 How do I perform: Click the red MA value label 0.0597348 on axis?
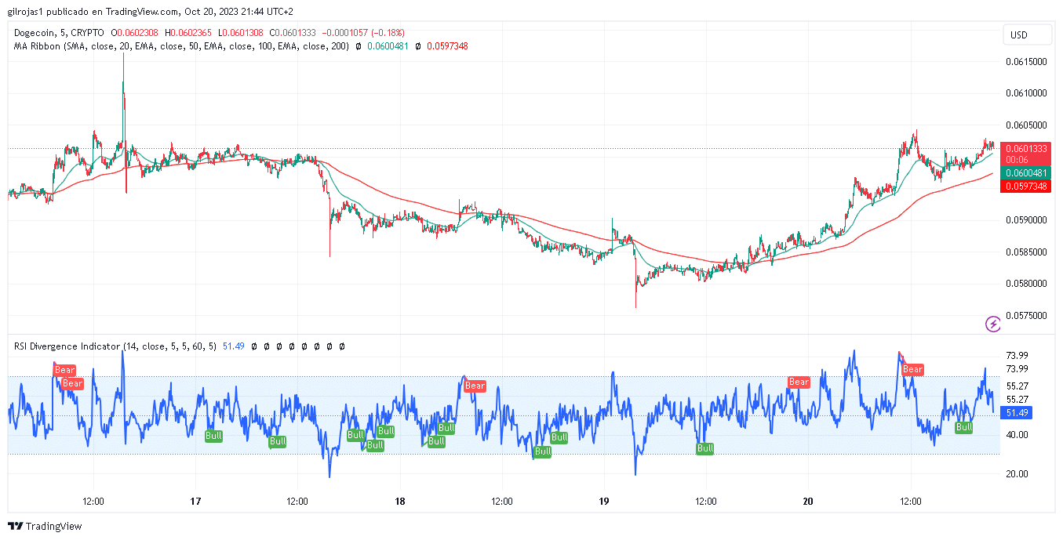point(1025,187)
